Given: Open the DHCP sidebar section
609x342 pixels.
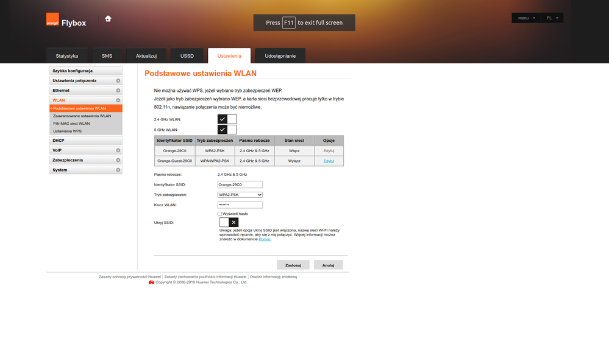Looking at the screenshot, I should click(86, 141).
